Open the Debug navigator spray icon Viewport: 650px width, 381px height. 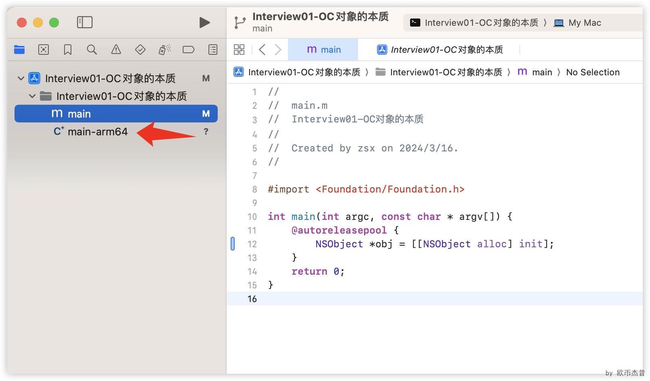pyautogui.click(x=165, y=50)
